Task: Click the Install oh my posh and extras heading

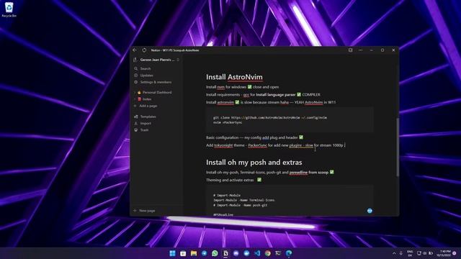Action: pos(254,162)
